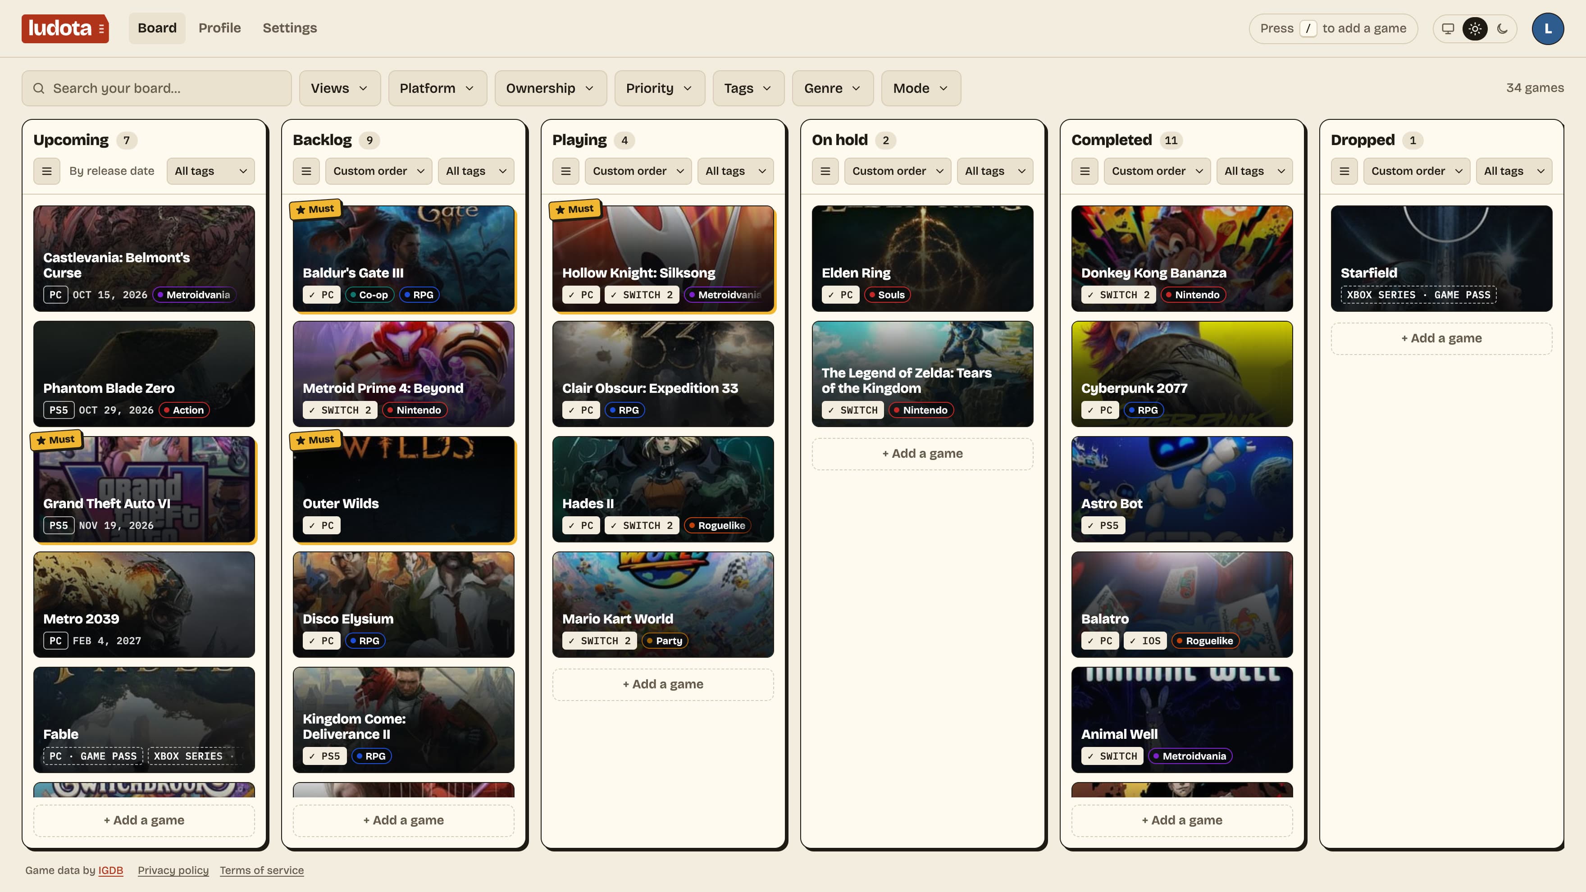Switch to system theme monitor icon
Screen dimensions: 1586x892
tap(1448, 28)
